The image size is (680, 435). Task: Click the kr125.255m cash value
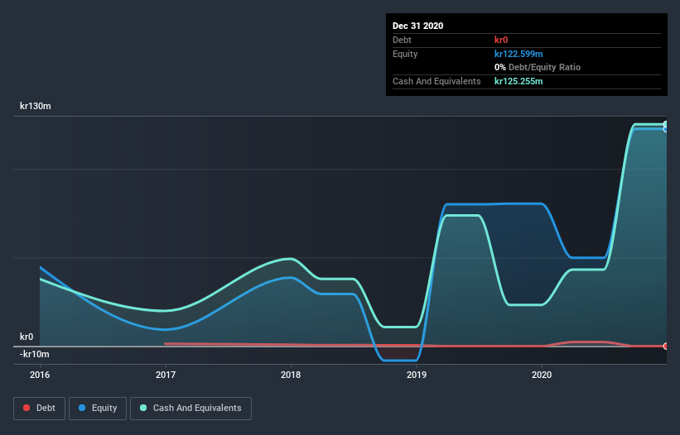[x=518, y=81]
